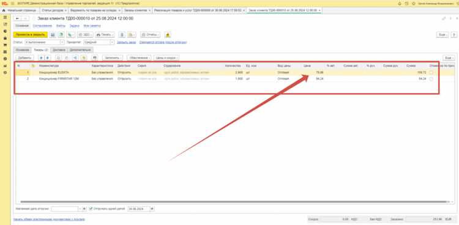Open the Цены и скидки dropdown
Screen dimensions: 459x225
(x=166, y=58)
